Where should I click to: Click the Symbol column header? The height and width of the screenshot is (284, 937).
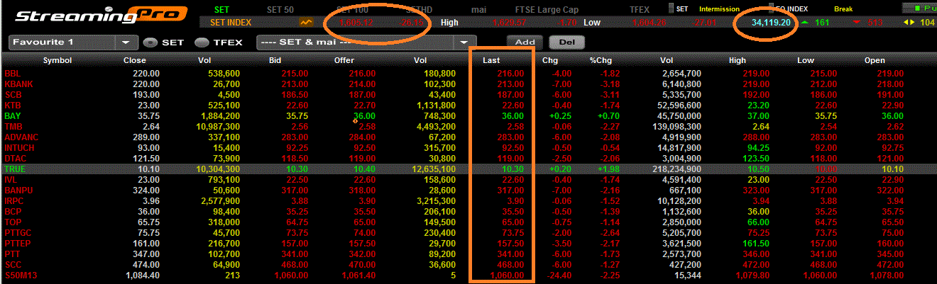click(57, 61)
